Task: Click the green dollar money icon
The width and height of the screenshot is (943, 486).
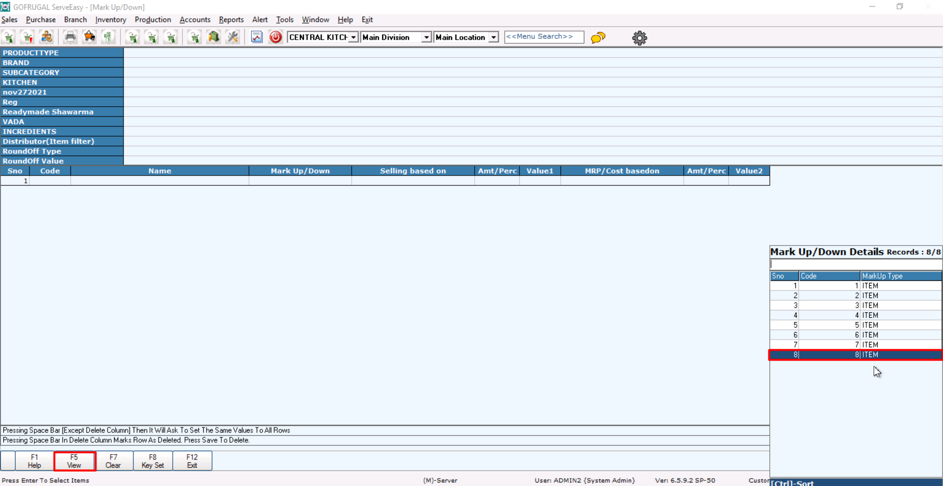Action: click(x=109, y=37)
